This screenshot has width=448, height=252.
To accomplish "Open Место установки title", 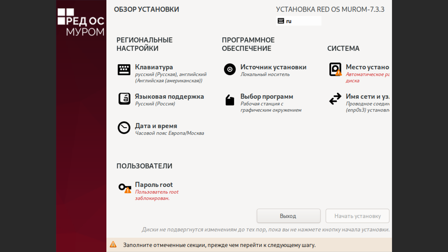I will pos(367,67).
